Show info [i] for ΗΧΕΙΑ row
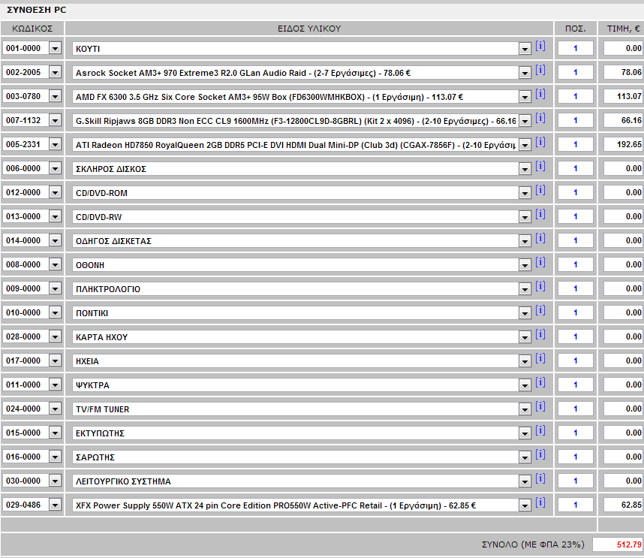The image size is (644, 558). (x=540, y=359)
